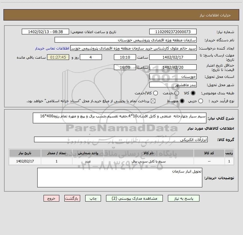Image resolution: width=243 pixels, height=235 pixels.
Task: Click the delivery province field خوزستان
Action: click(x=173, y=76)
